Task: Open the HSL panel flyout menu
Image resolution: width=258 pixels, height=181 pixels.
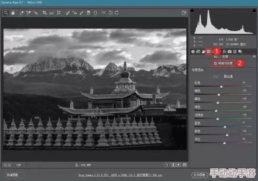Action: pyautogui.click(x=254, y=56)
